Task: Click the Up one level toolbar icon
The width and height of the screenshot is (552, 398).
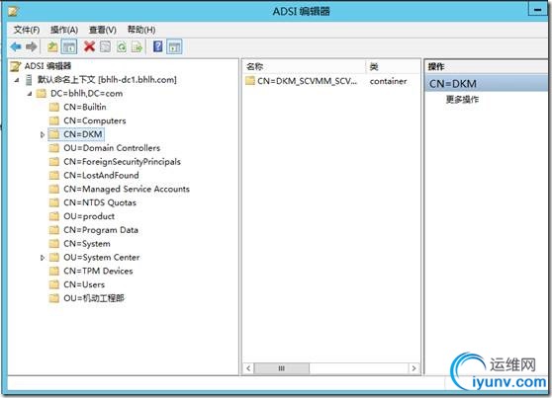Action: [52, 46]
